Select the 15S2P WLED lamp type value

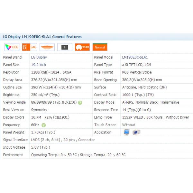156,117
